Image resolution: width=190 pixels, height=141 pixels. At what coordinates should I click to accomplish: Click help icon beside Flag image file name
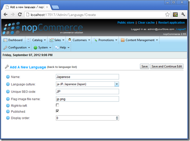tap(8, 99)
